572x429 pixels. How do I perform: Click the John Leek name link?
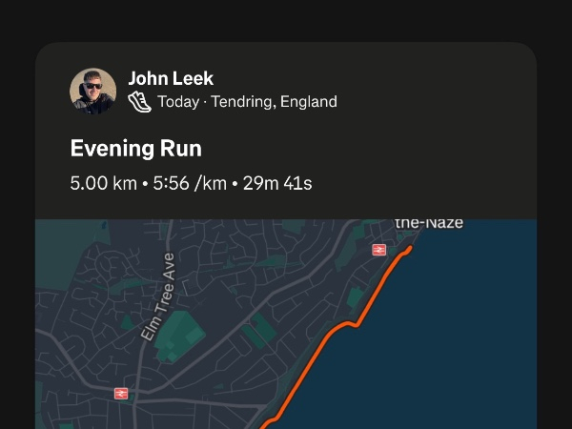(x=171, y=78)
